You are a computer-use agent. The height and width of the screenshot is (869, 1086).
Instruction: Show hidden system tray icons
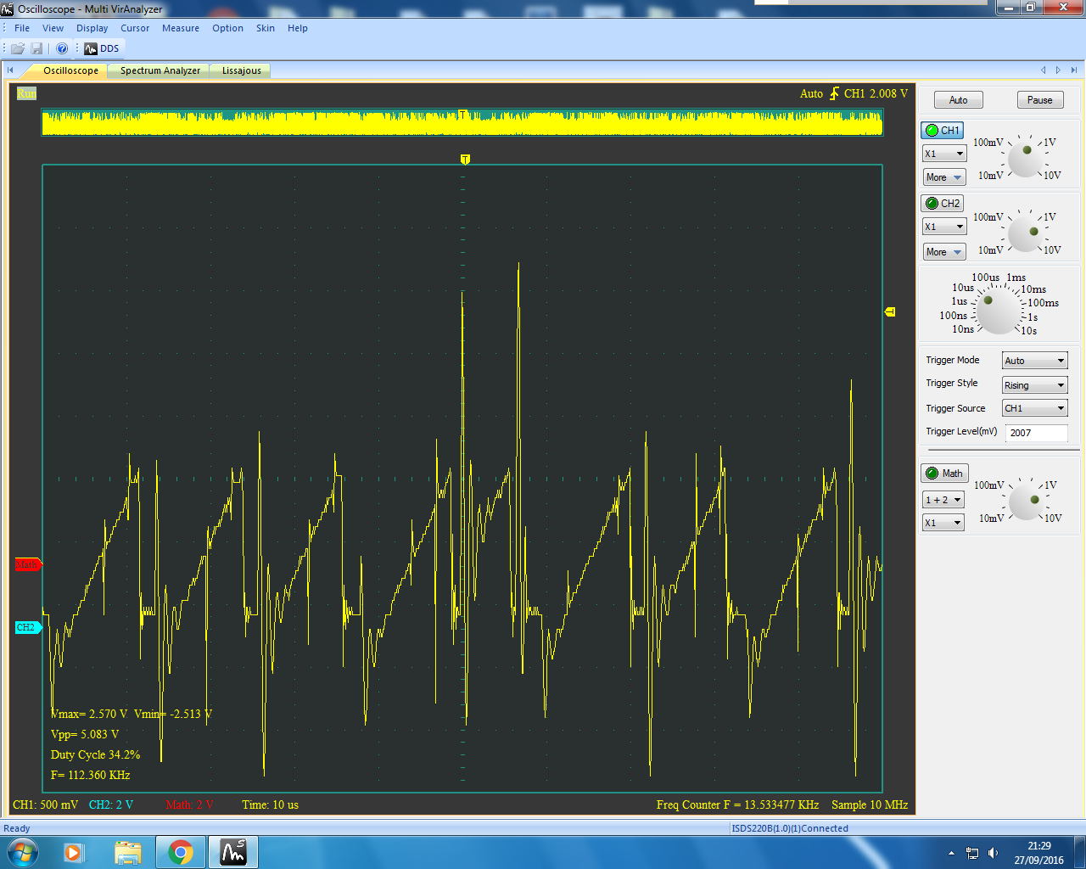[x=951, y=853]
